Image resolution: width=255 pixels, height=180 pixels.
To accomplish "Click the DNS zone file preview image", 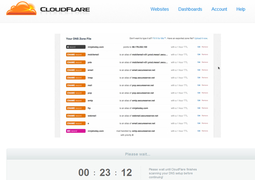I will coord(138,85).
